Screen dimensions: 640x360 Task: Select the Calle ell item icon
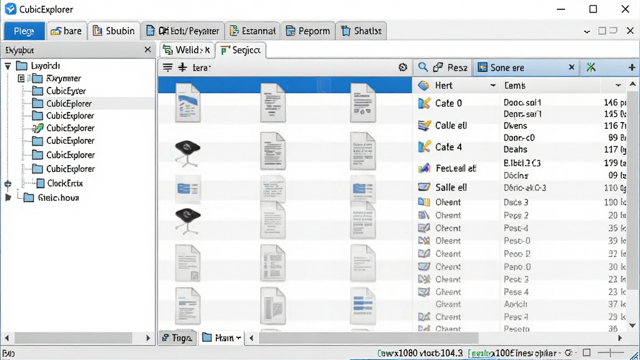point(424,125)
